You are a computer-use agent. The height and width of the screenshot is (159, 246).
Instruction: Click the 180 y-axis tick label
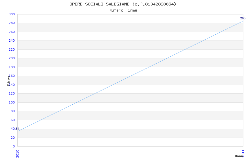(x=12, y=67)
